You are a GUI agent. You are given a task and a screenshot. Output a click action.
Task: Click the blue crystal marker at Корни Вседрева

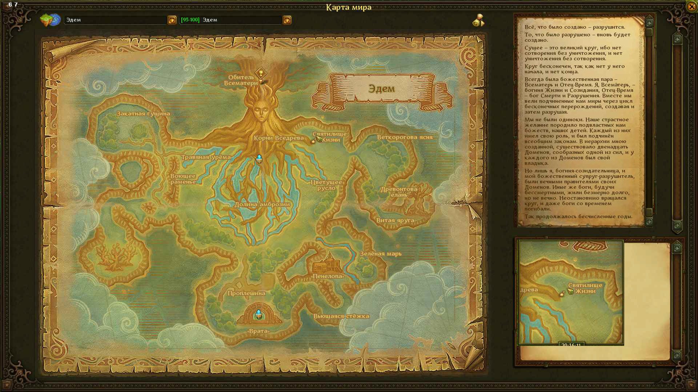tap(259, 159)
